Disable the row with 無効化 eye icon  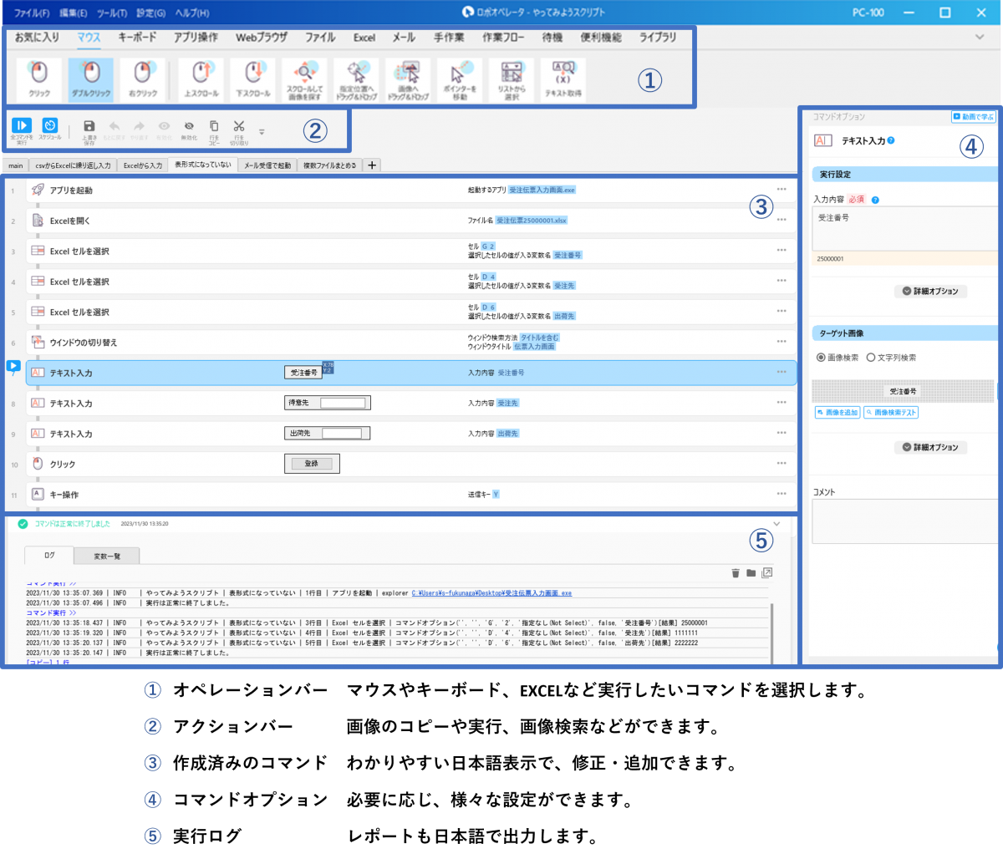tap(189, 130)
